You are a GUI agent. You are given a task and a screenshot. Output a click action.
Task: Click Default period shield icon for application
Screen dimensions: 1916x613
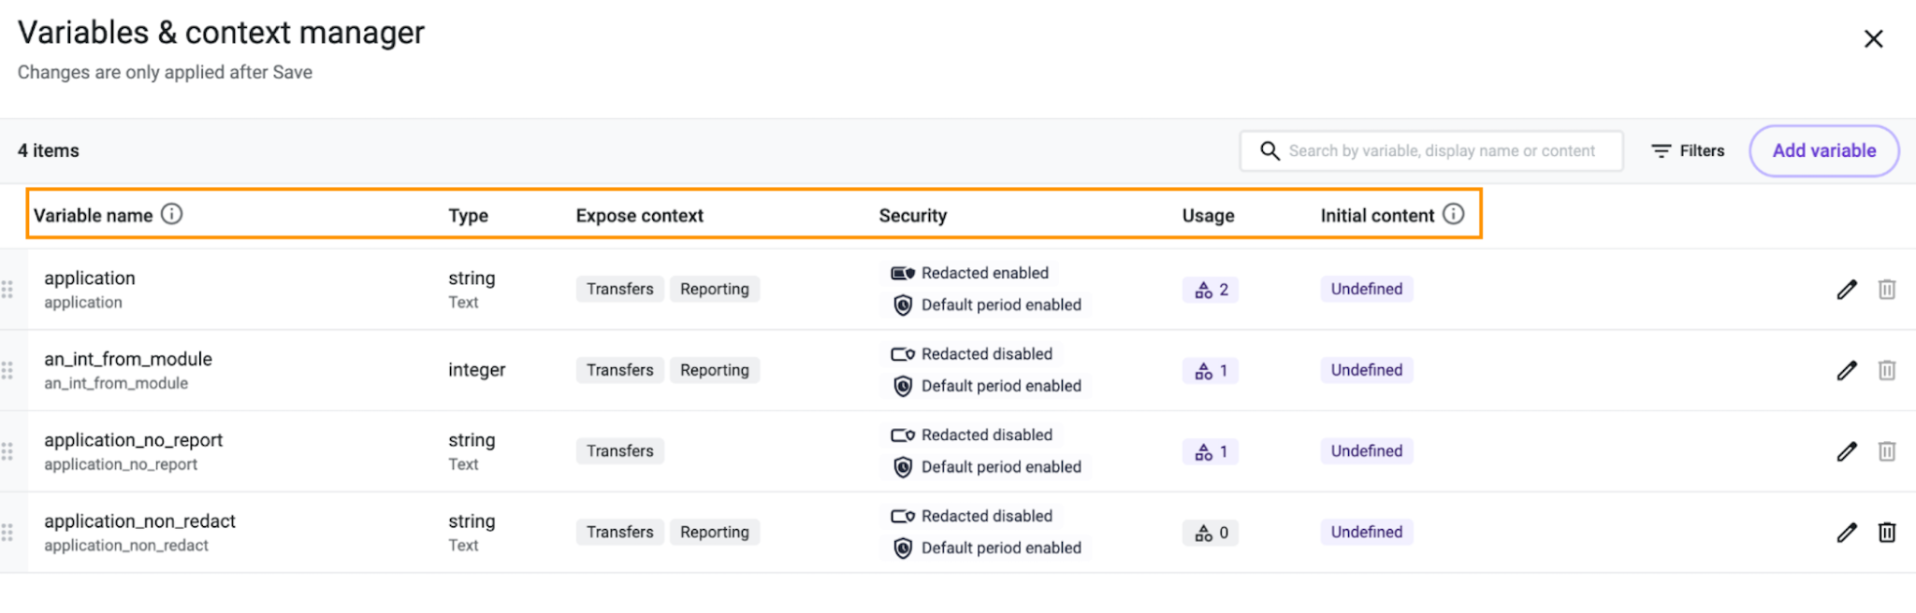[903, 305]
